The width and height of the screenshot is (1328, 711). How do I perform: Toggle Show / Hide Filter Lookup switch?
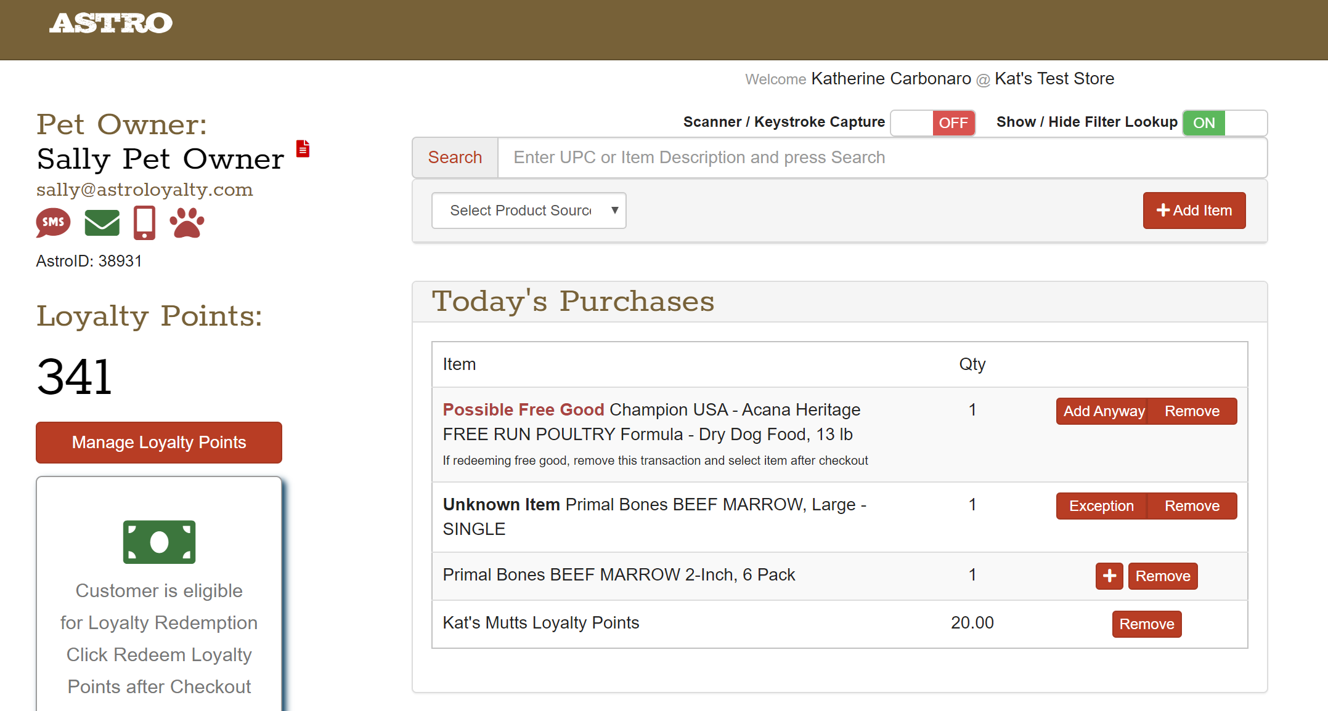click(1224, 123)
